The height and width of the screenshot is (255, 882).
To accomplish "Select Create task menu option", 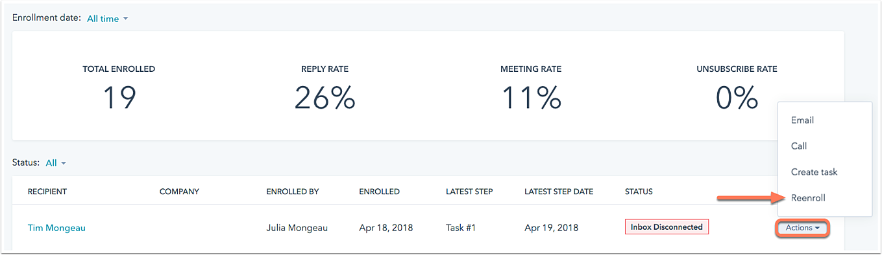I will click(814, 172).
